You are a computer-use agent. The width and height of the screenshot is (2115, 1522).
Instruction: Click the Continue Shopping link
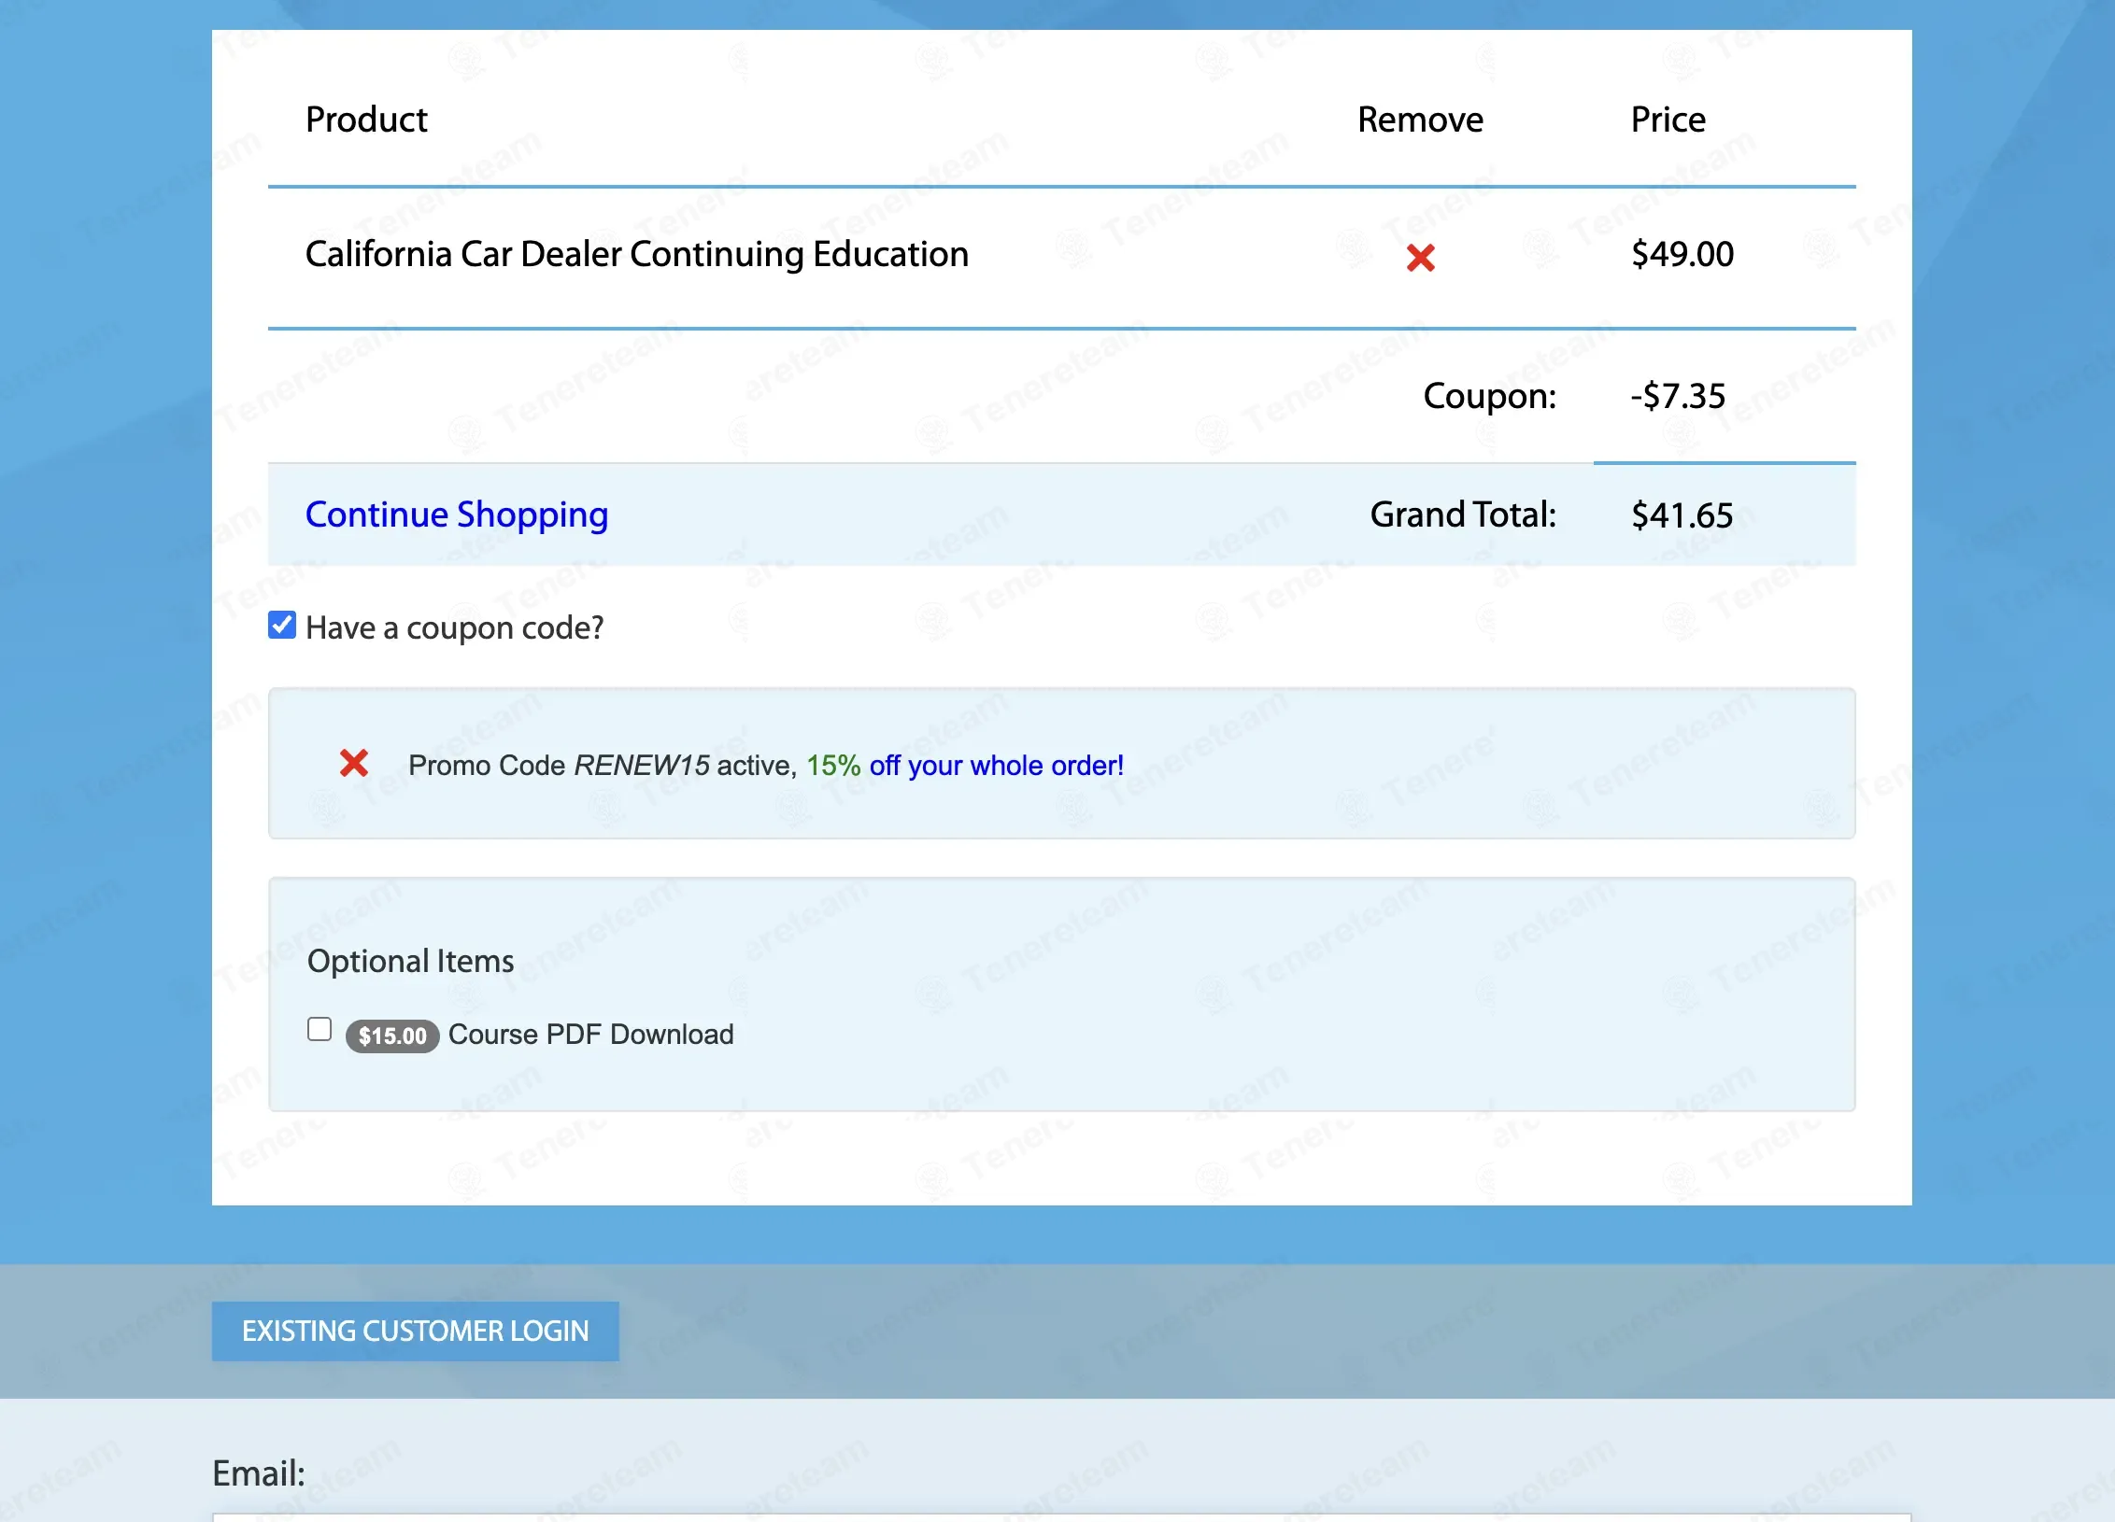coord(456,514)
